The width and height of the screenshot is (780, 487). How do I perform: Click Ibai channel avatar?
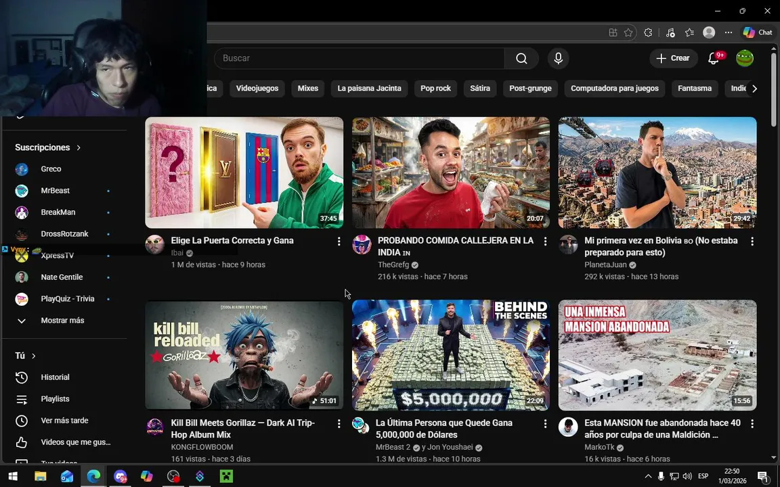[154, 245]
